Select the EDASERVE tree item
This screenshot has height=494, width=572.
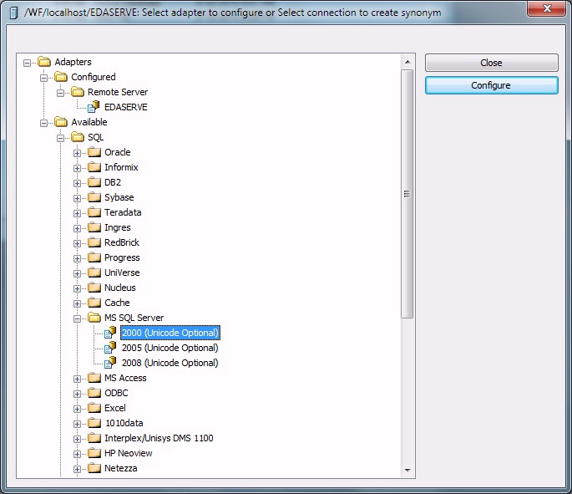pyautogui.click(x=125, y=107)
